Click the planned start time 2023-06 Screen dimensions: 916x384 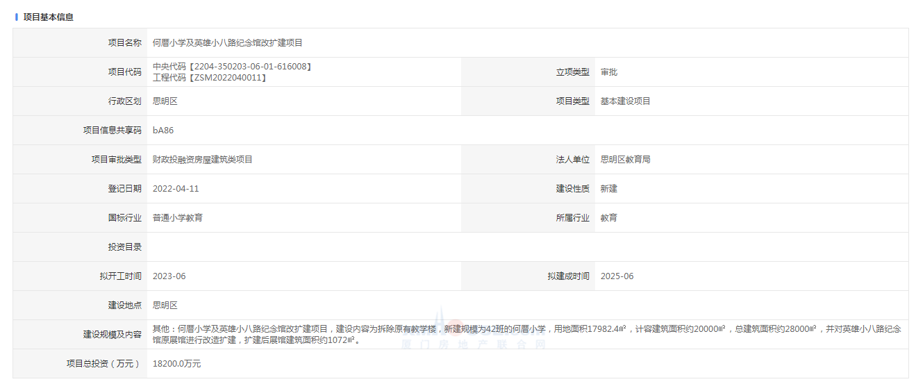[x=169, y=276]
